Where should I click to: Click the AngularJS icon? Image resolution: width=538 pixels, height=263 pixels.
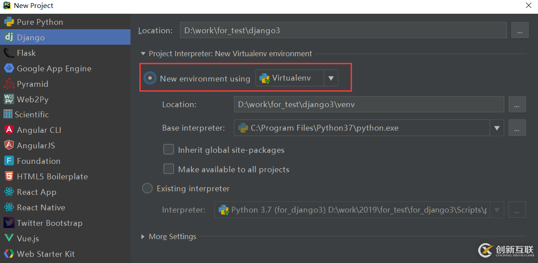coord(8,145)
